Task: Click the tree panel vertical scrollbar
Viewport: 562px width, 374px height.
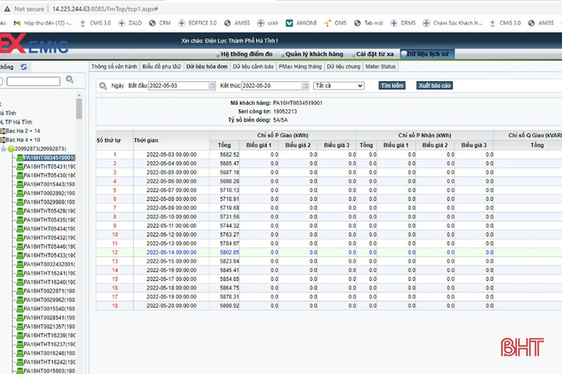Action: (x=79, y=109)
